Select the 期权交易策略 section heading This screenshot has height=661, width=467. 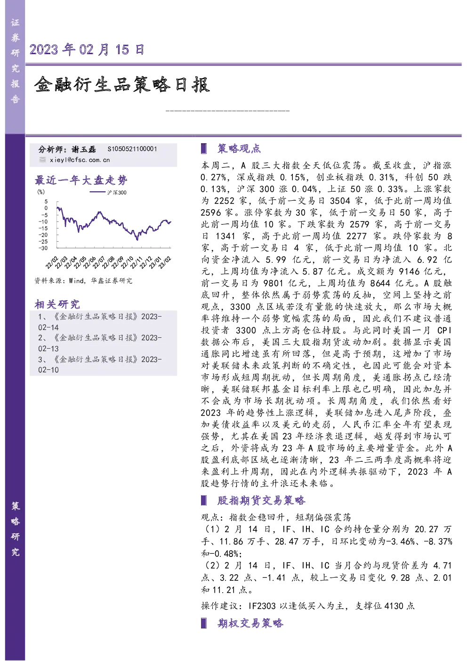coord(250,623)
